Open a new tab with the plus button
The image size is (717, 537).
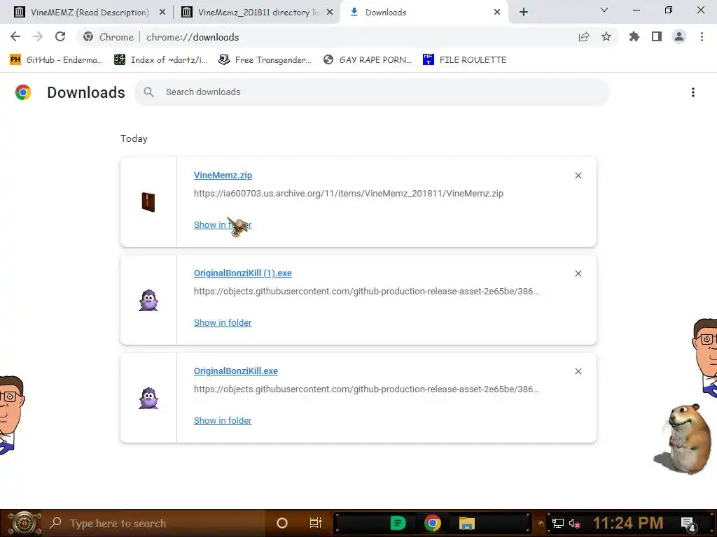pyautogui.click(x=524, y=12)
